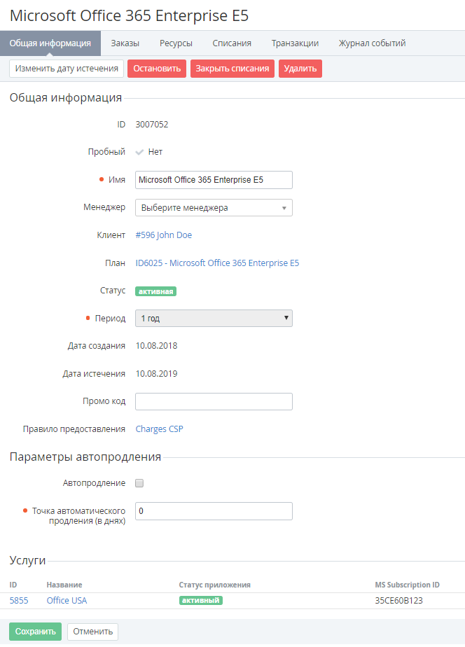This screenshot has height=647, width=465.
Task: Open the Заказы tab
Action: point(125,43)
